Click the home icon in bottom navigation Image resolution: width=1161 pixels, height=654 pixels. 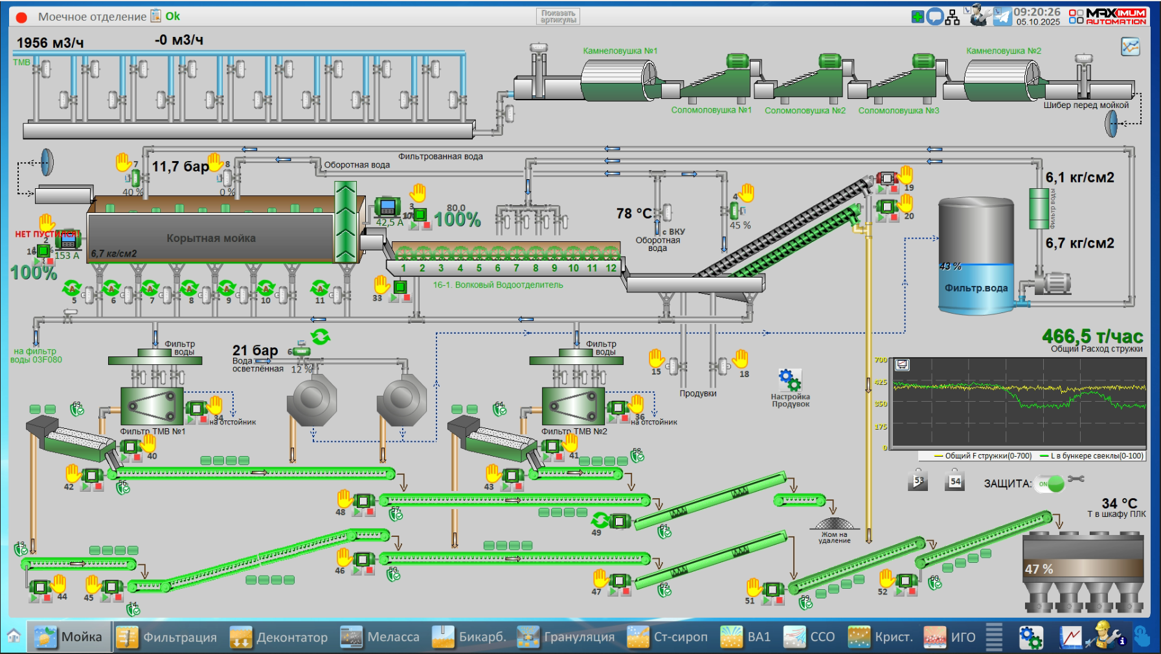[14, 637]
